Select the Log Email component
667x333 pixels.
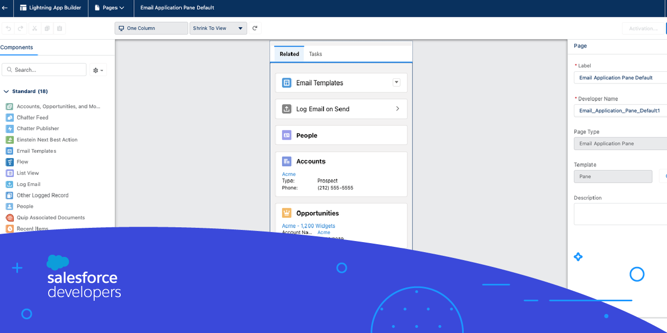coord(23,184)
